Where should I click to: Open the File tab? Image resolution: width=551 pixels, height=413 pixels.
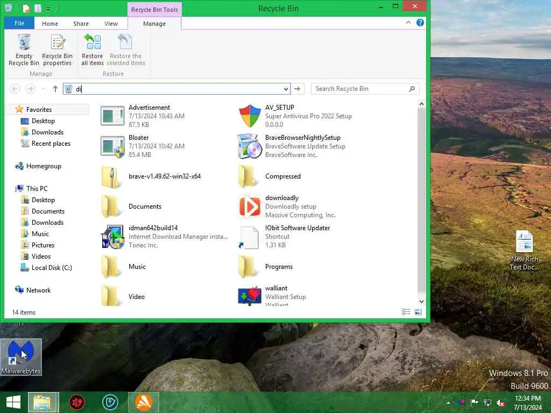tap(19, 23)
